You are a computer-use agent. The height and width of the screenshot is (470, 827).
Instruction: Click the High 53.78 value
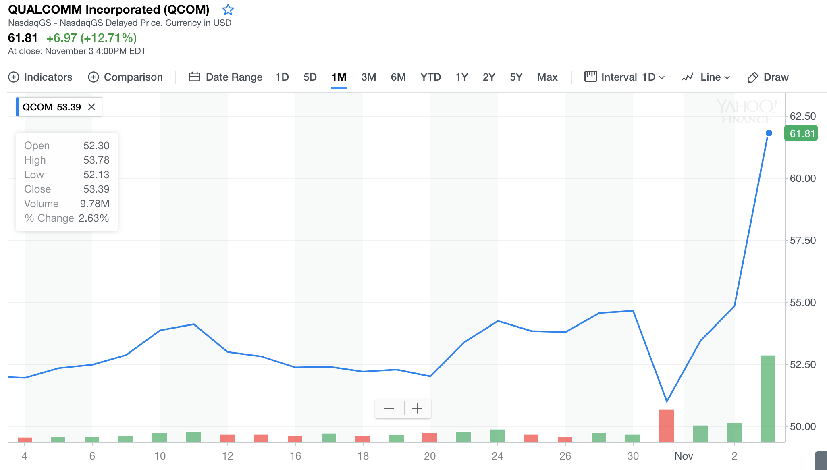click(96, 160)
